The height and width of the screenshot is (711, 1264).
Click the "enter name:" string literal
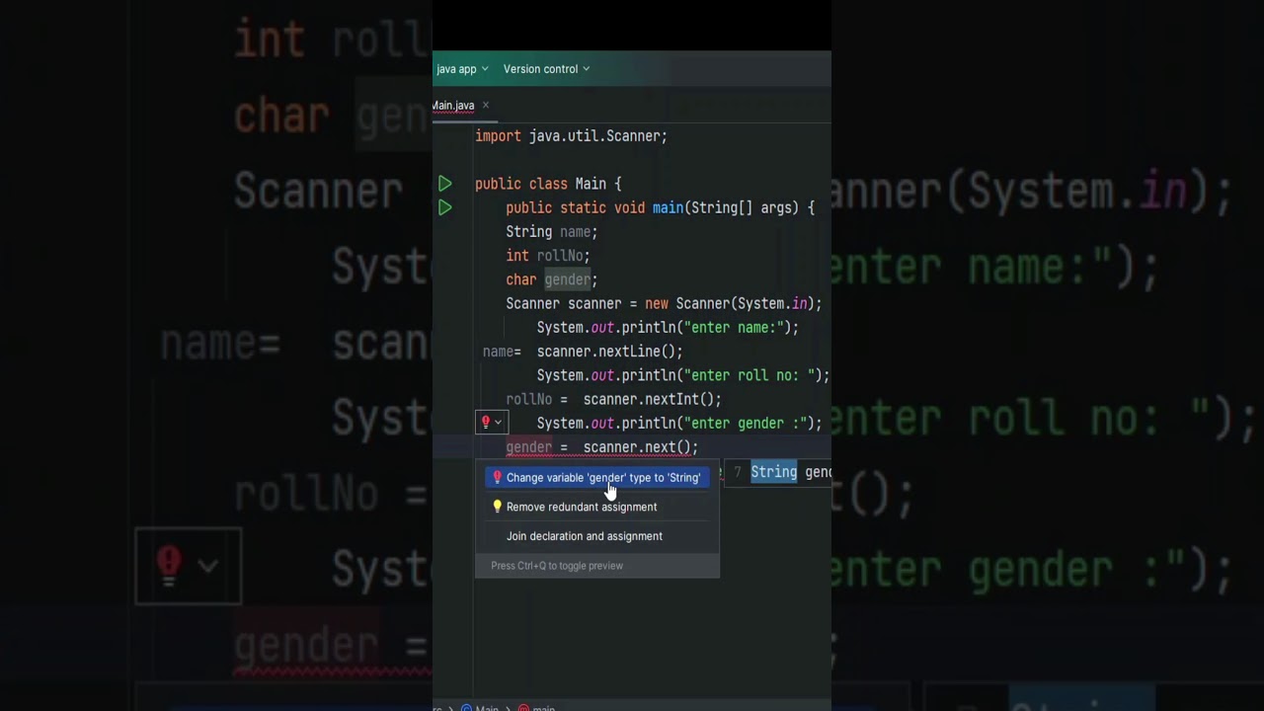tap(733, 328)
